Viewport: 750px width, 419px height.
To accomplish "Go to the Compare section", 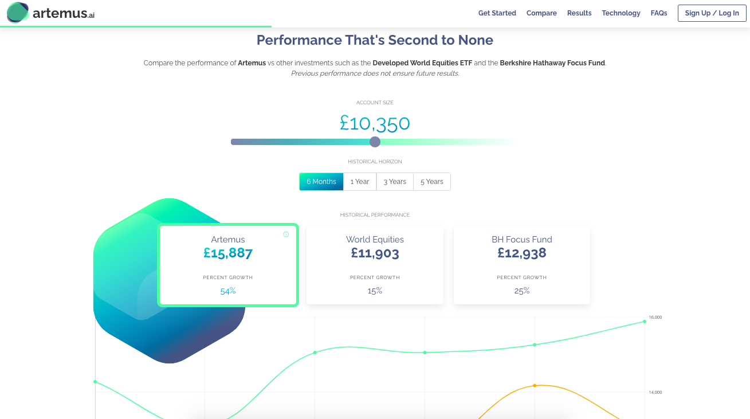I will click(x=541, y=13).
